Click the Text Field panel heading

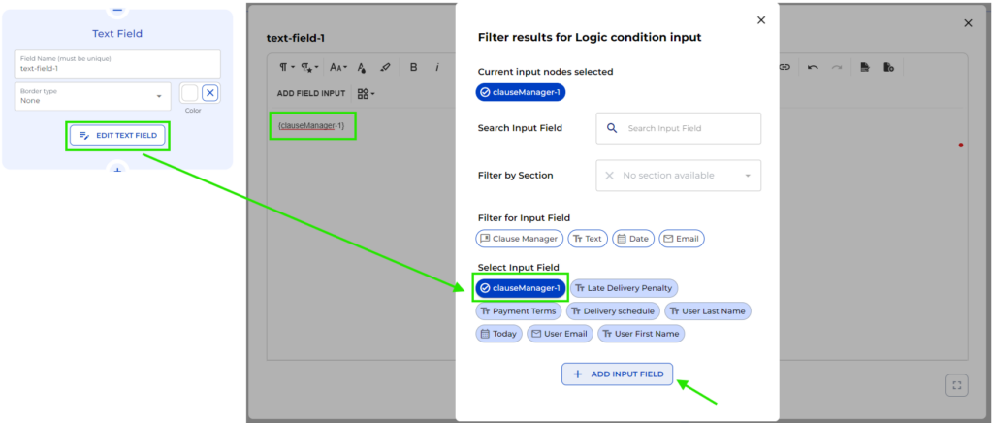pos(117,34)
